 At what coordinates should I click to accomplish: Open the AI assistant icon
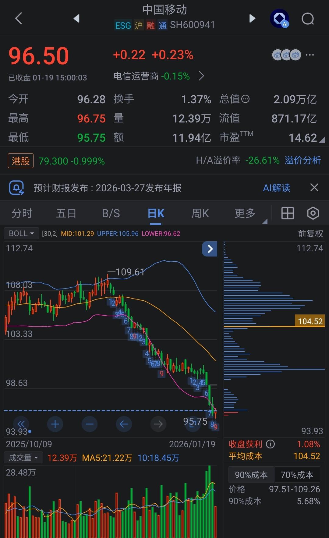pos(279,18)
